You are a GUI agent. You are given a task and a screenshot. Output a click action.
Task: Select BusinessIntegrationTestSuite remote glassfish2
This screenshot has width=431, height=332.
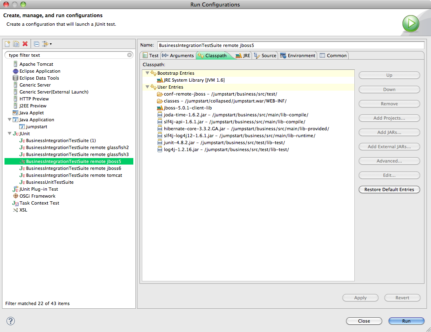77,147
